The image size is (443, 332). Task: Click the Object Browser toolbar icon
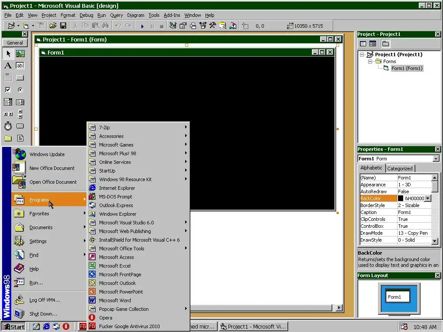[203, 26]
